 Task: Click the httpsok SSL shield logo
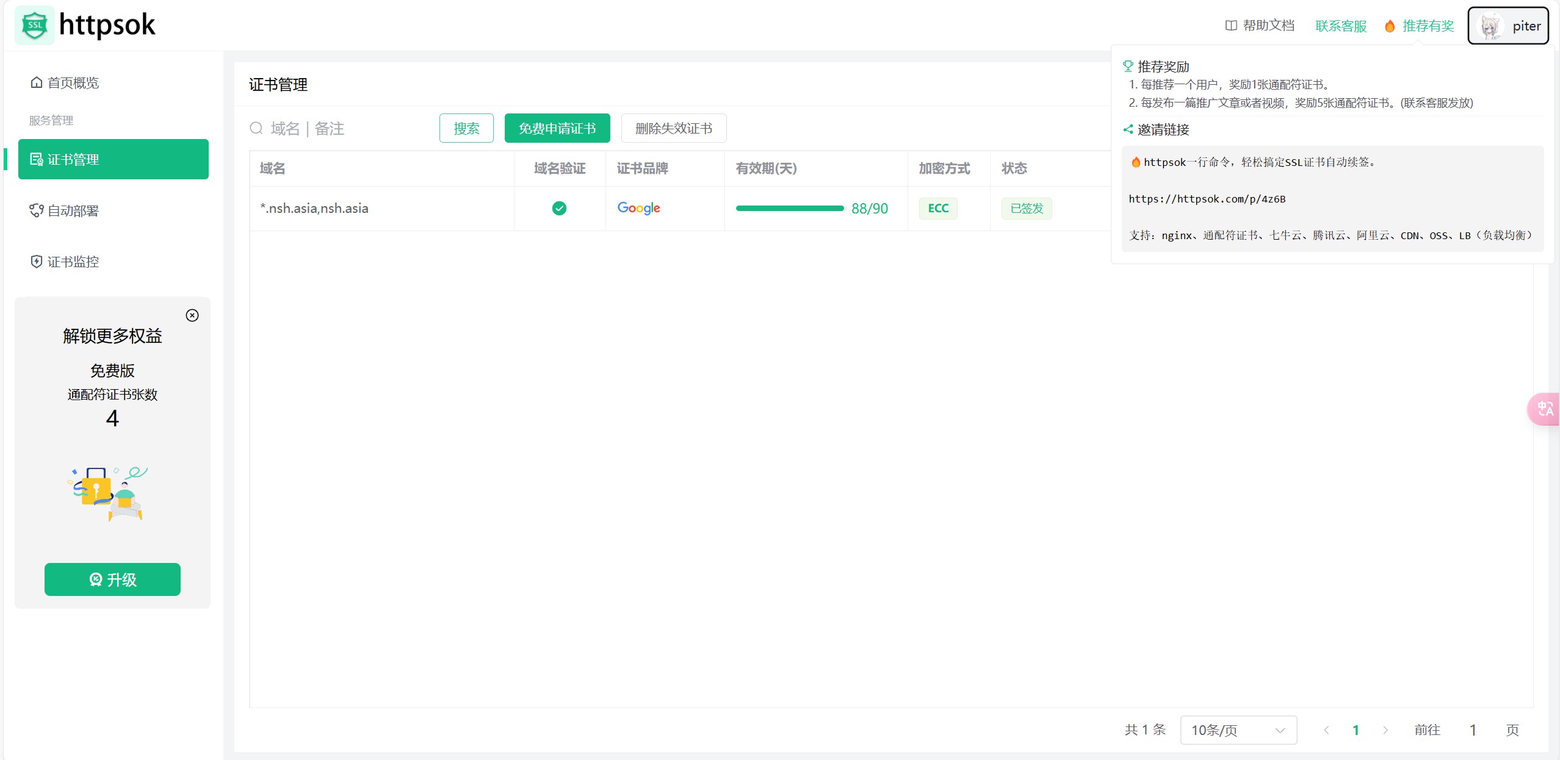[x=35, y=26]
